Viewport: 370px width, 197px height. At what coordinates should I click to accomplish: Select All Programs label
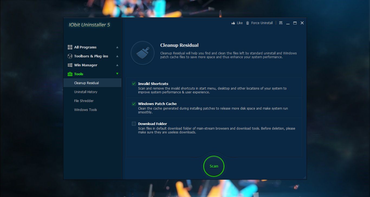tap(85, 47)
